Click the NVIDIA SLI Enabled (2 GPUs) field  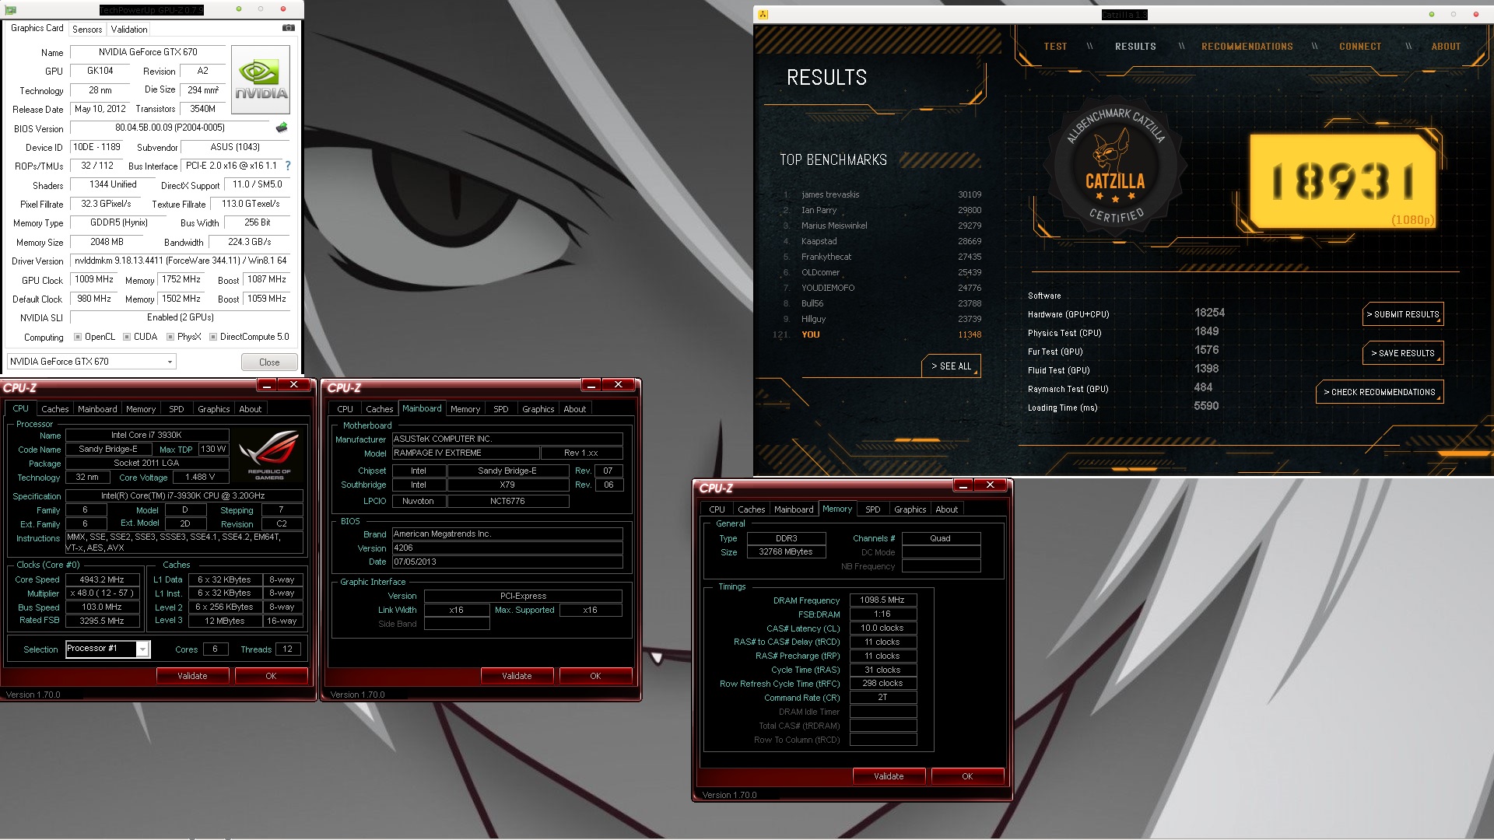[180, 317]
